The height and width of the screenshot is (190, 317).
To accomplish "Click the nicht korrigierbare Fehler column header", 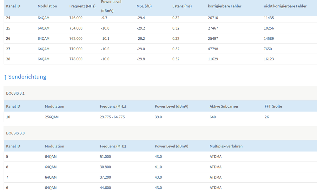I will point(285,6).
